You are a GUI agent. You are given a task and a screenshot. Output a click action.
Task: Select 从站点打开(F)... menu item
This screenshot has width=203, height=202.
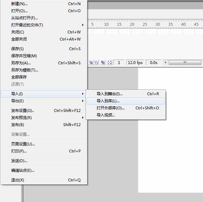click(x=44, y=18)
